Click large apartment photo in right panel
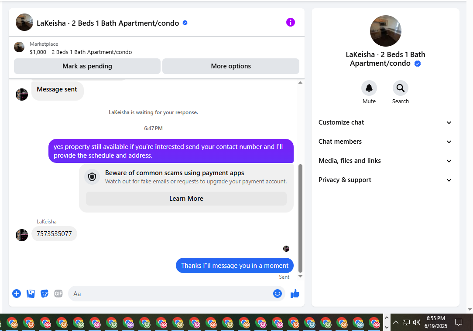The height and width of the screenshot is (331, 473). pyautogui.click(x=386, y=31)
